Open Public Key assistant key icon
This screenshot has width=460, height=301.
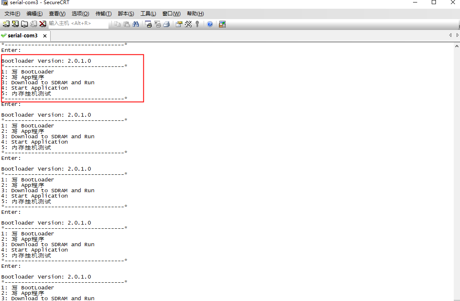point(197,24)
